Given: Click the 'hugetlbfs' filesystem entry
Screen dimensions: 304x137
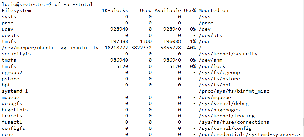Looking at the screenshot, I should coord(14,110).
